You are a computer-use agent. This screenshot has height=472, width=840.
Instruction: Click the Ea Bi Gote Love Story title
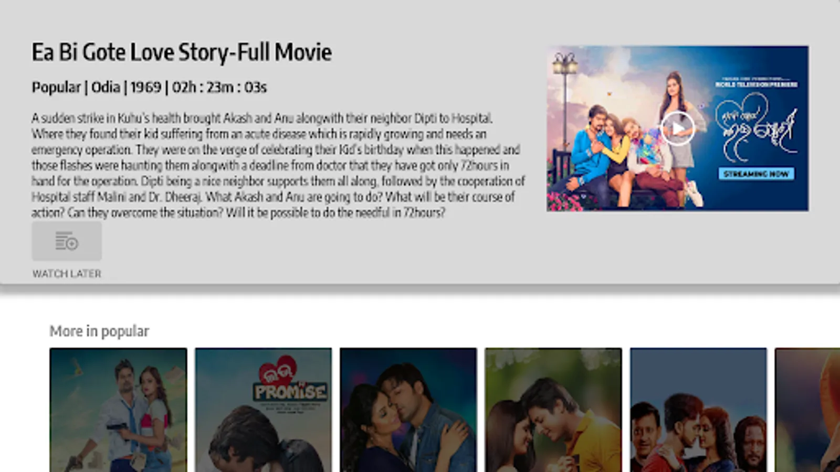[x=182, y=52]
